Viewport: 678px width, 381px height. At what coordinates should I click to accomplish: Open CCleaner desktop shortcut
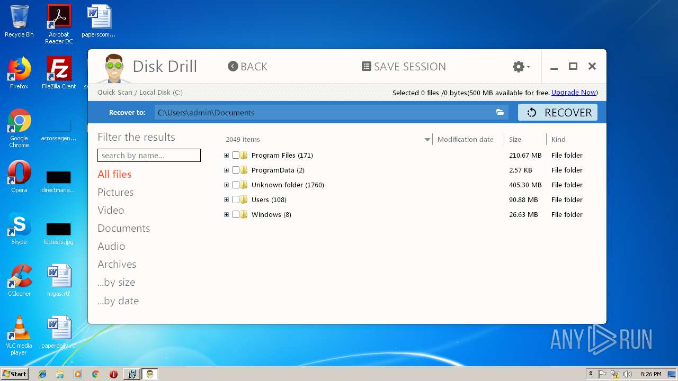(19, 280)
